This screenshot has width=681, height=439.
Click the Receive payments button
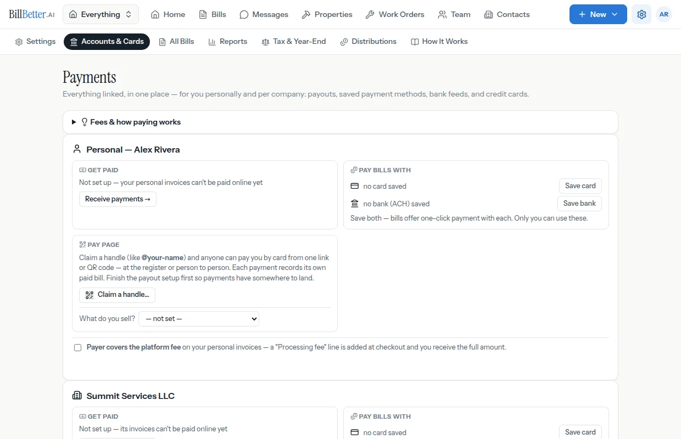(x=118, y=199)
